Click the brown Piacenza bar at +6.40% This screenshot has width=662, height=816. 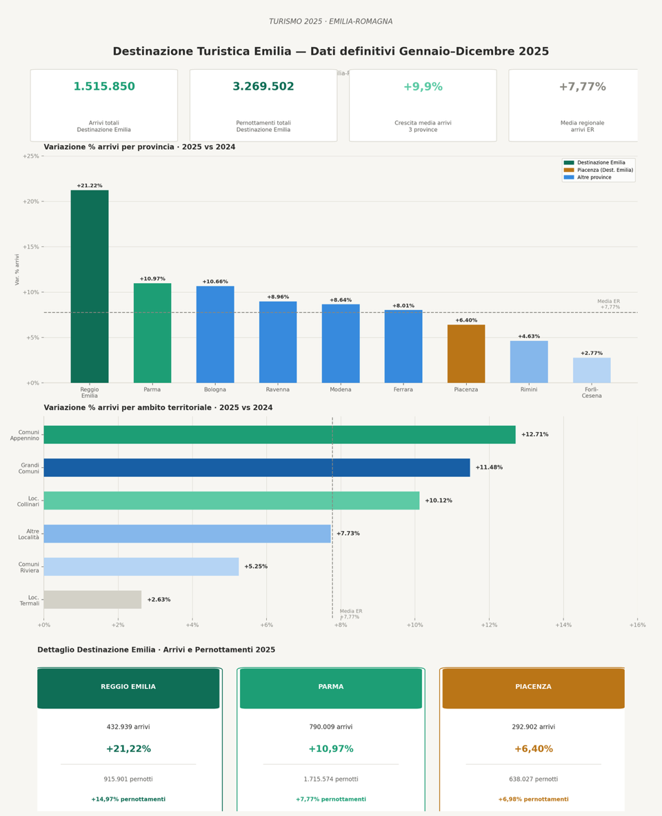466,353
